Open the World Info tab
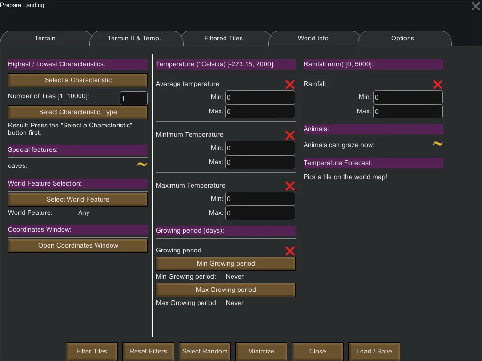The height and width of the screenshot is (361, 482). tap(313, 39)
